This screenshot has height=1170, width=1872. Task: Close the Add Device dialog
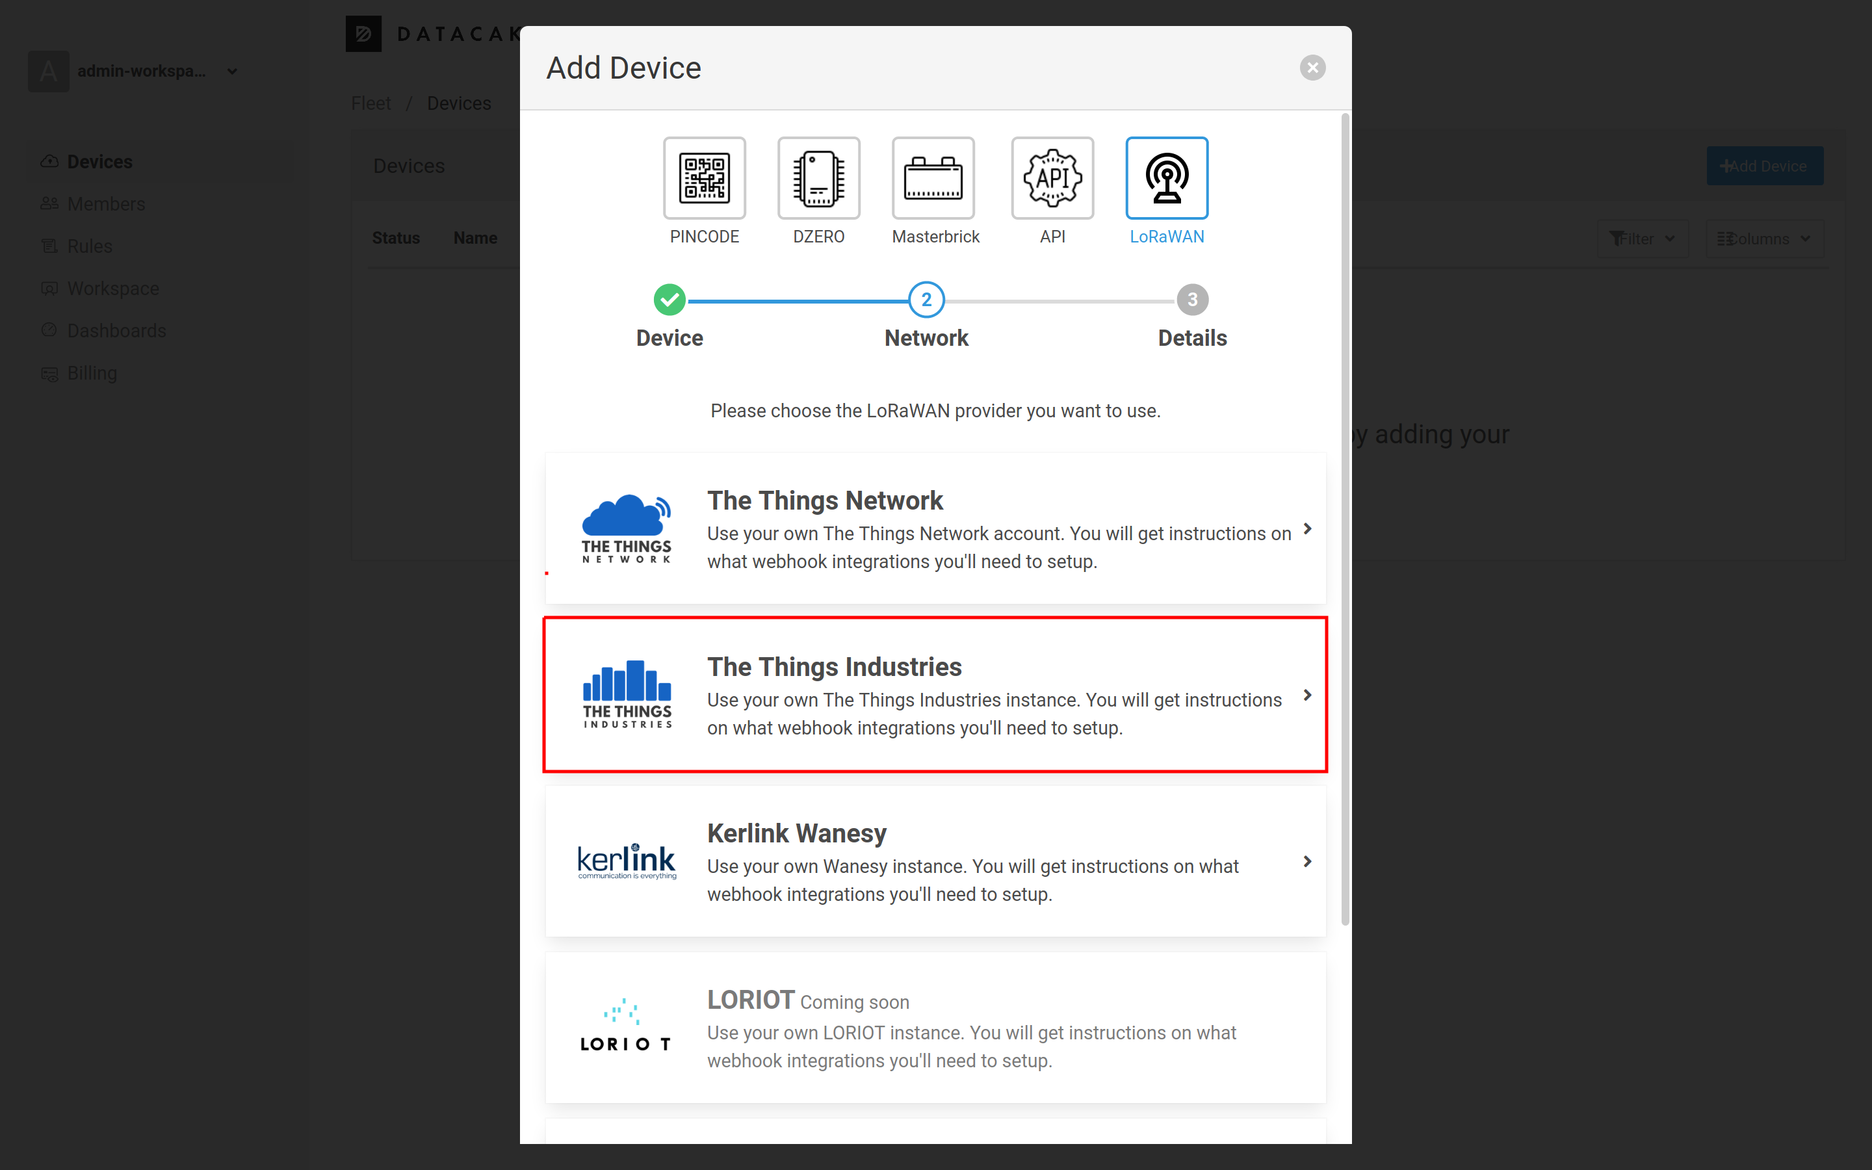(1313, 68)
